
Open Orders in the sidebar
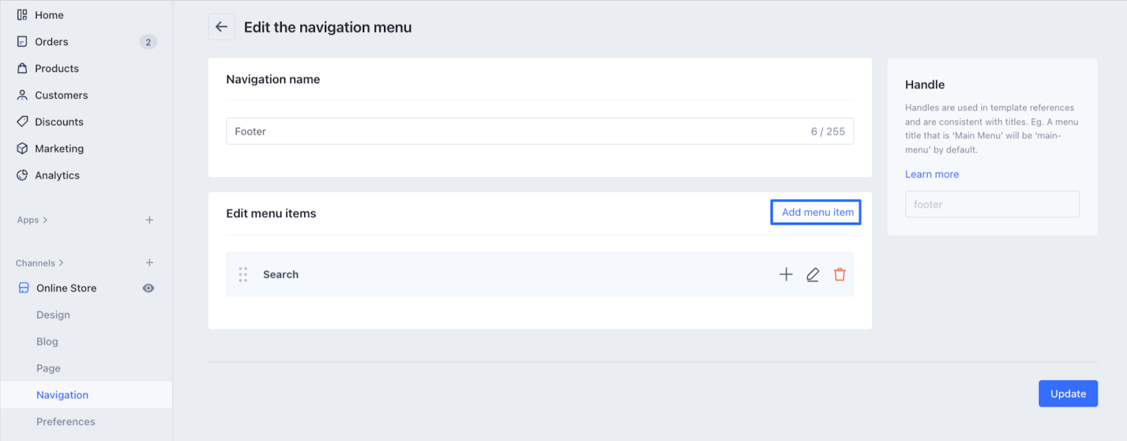[51, 42]
